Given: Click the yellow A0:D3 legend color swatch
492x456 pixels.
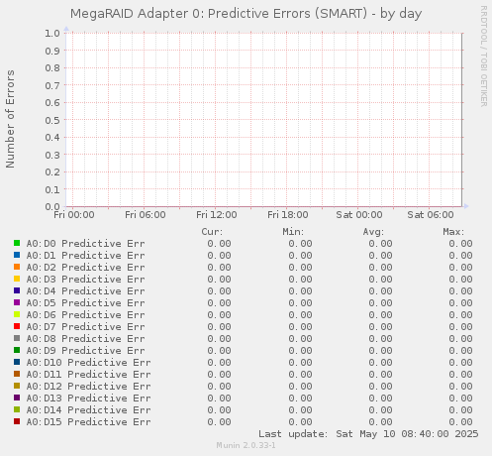Looking at the screenshot, I should 17,279.
